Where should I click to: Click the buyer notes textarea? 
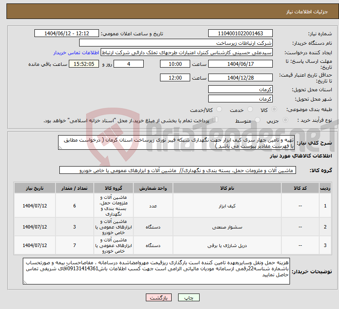[x=156, y=271]
